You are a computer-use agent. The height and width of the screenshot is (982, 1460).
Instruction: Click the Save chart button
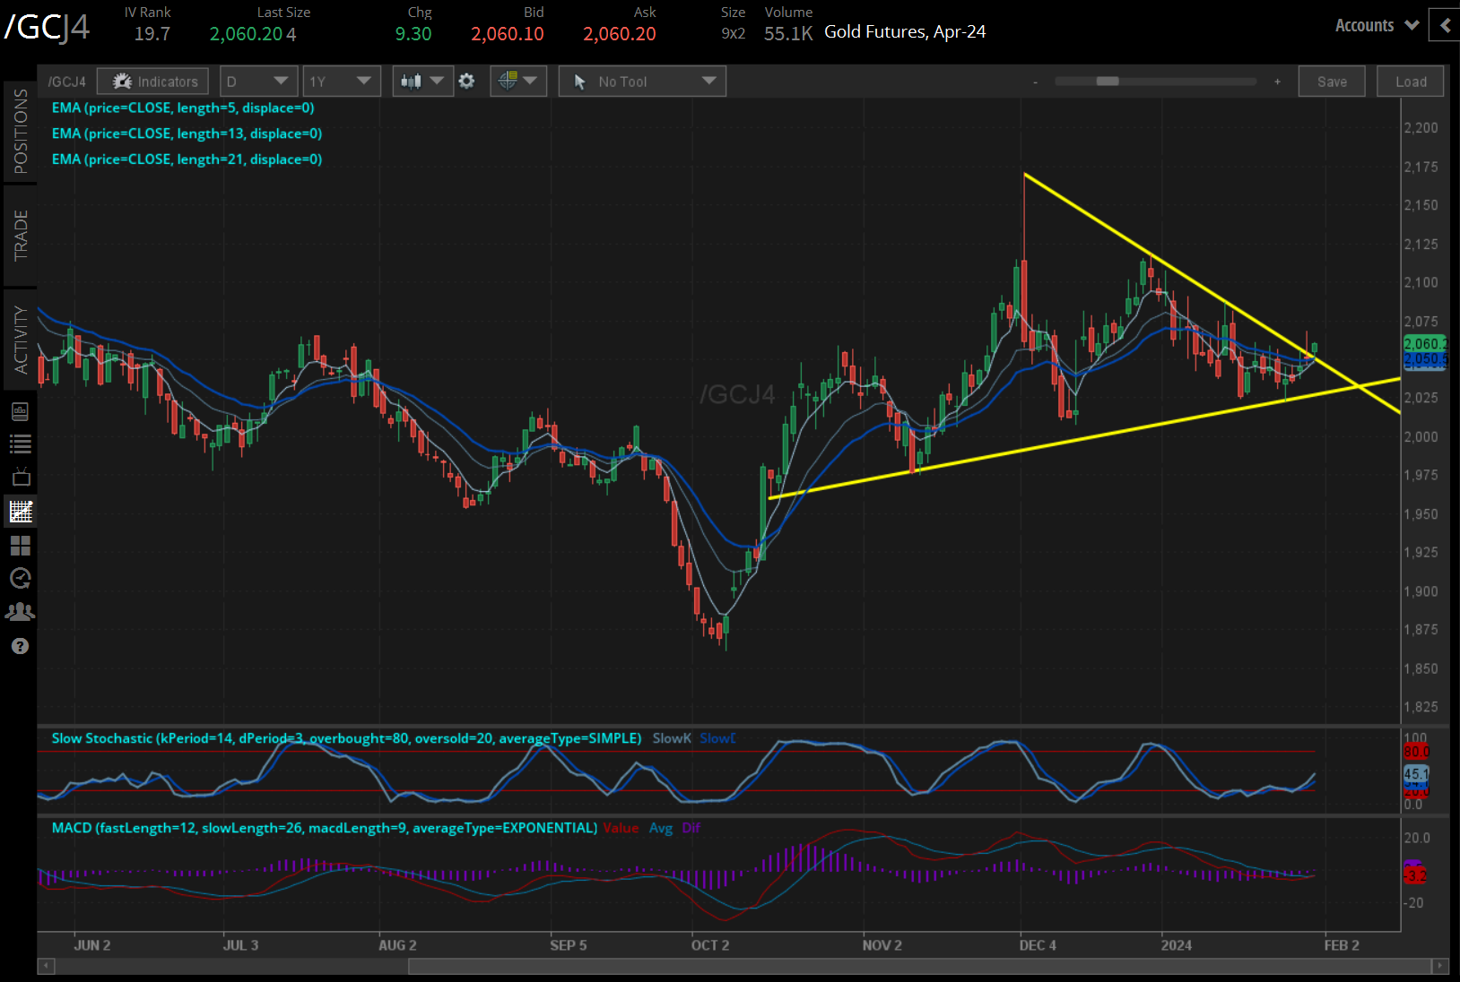[x=1332, y=82]
